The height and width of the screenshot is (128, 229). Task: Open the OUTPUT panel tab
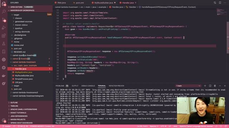75,86
